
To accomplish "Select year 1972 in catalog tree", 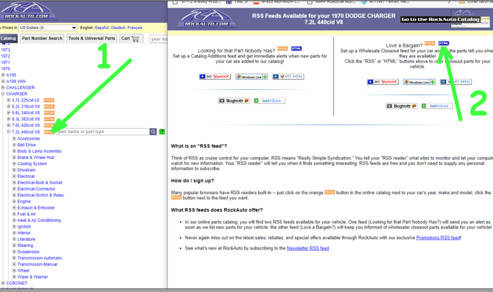I will (6, 56).
